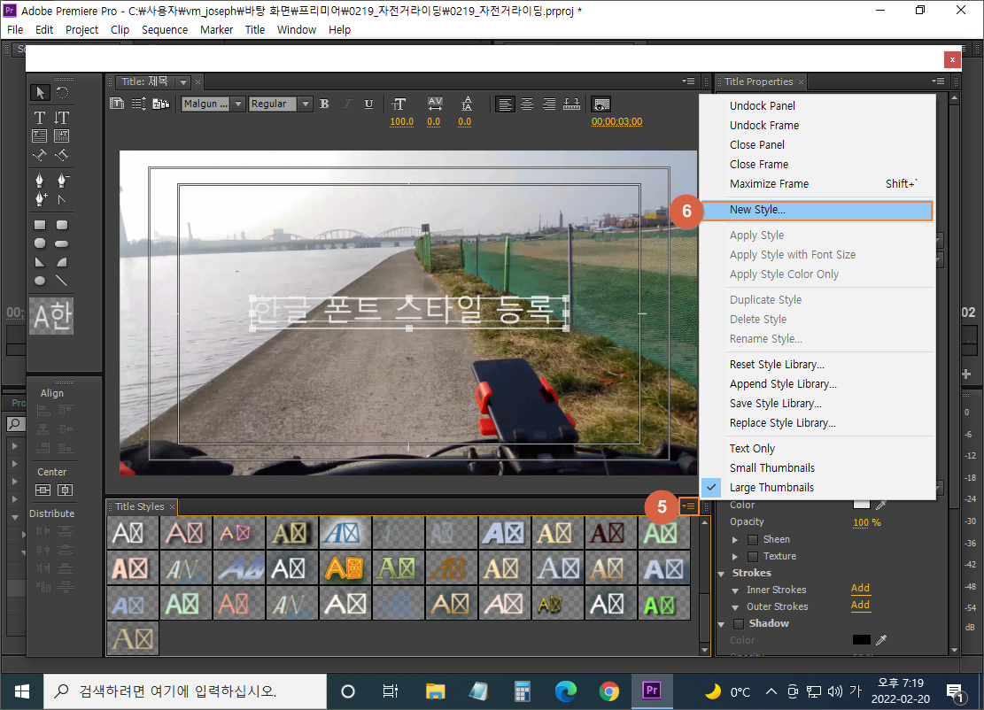Select the Rounded Rectangle tool
984x710 pixels.
coord(61,225)
